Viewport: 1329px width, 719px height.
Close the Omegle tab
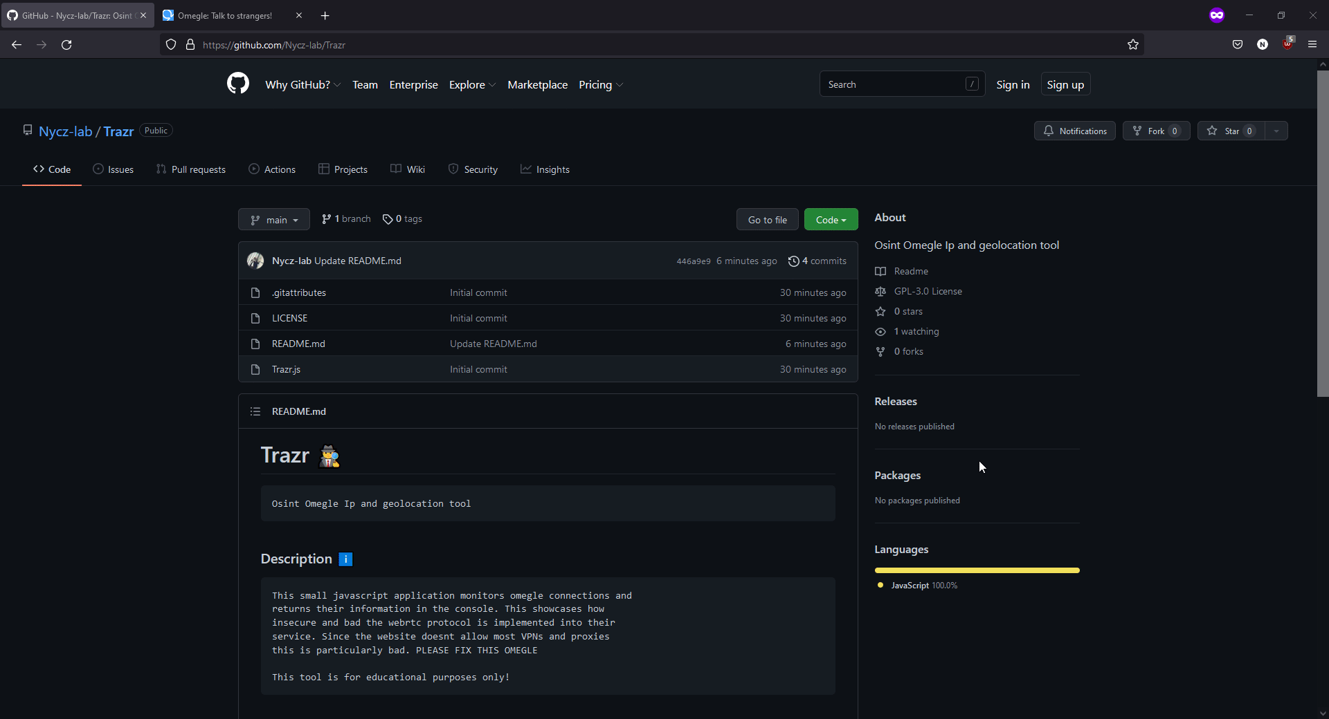pos(299,15)
